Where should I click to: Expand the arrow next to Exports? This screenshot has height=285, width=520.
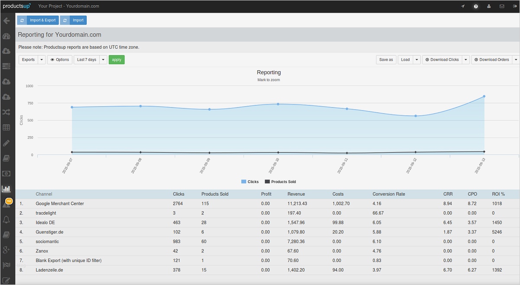[x=41, y=59]
